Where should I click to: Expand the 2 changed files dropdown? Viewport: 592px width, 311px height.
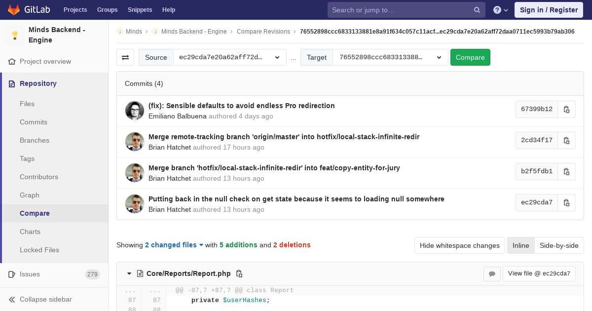point(174,245)
